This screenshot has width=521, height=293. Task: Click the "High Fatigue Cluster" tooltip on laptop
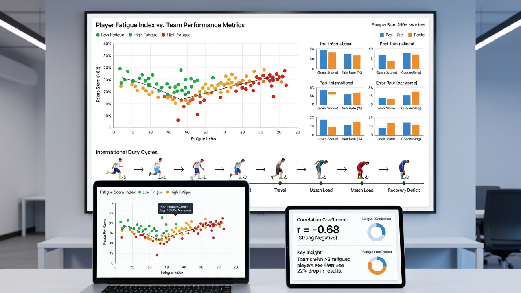175,208
